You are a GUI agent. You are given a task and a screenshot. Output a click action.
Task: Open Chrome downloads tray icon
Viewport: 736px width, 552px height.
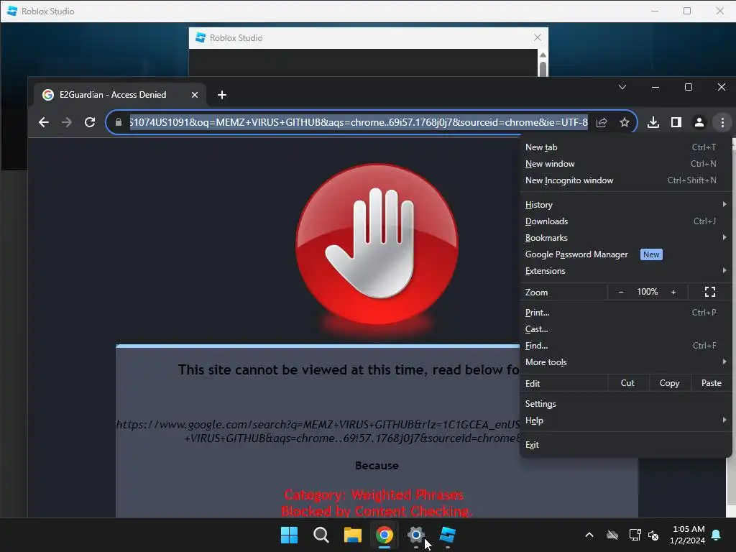tap(653, 122)
